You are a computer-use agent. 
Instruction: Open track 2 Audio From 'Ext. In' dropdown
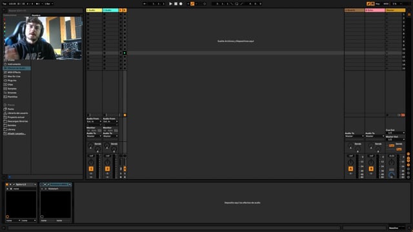pos(110,122)
